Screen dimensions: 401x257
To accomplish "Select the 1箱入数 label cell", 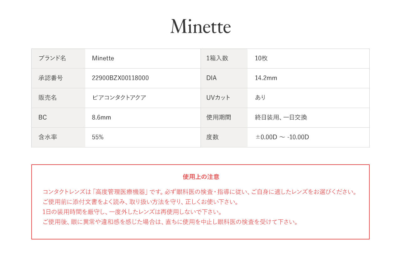I will (x=224, y=59).
